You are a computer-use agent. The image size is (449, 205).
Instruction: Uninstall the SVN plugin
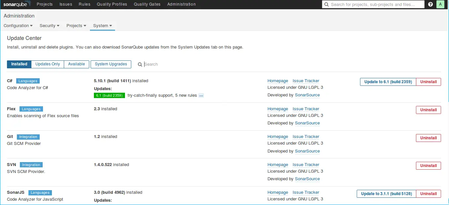pos(429,166)
